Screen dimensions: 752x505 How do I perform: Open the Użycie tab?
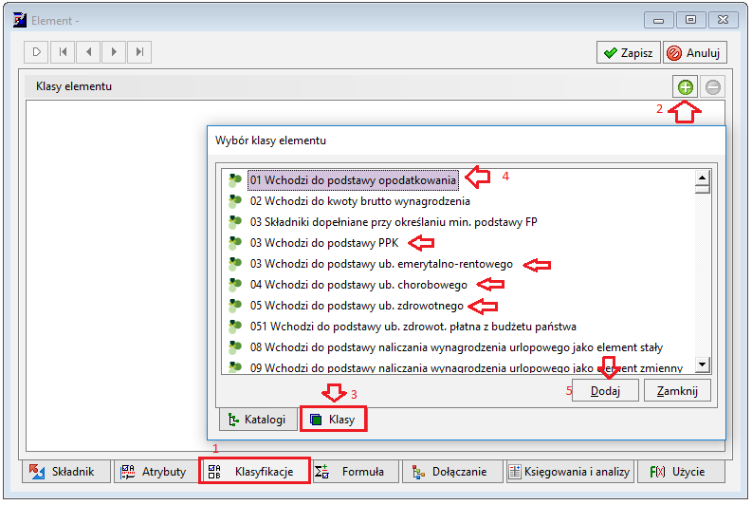(681, 472)
